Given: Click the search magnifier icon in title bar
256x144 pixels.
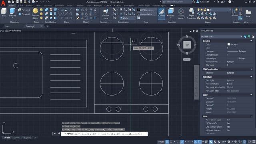Looking at the screenshot, I should 194,2.
